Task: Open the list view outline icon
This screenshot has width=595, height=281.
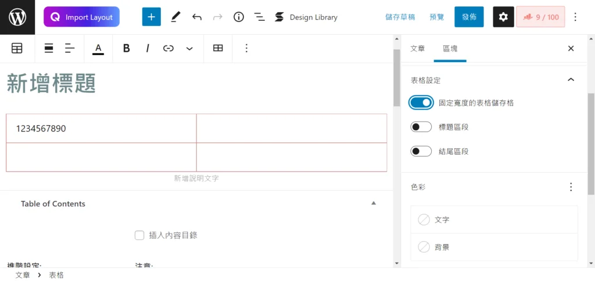Action: 260,17
